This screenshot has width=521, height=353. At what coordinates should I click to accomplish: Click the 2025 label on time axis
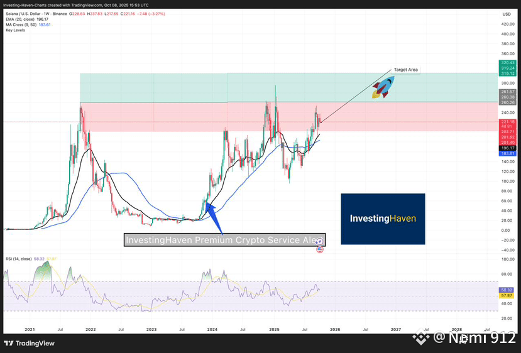point(274,329)
